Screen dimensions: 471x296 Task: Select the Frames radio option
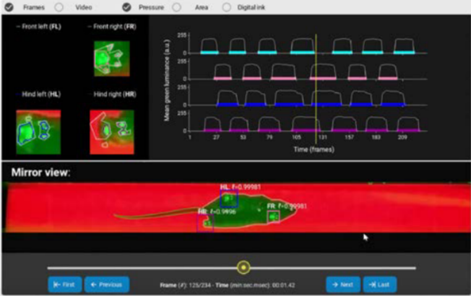[8, 7]
